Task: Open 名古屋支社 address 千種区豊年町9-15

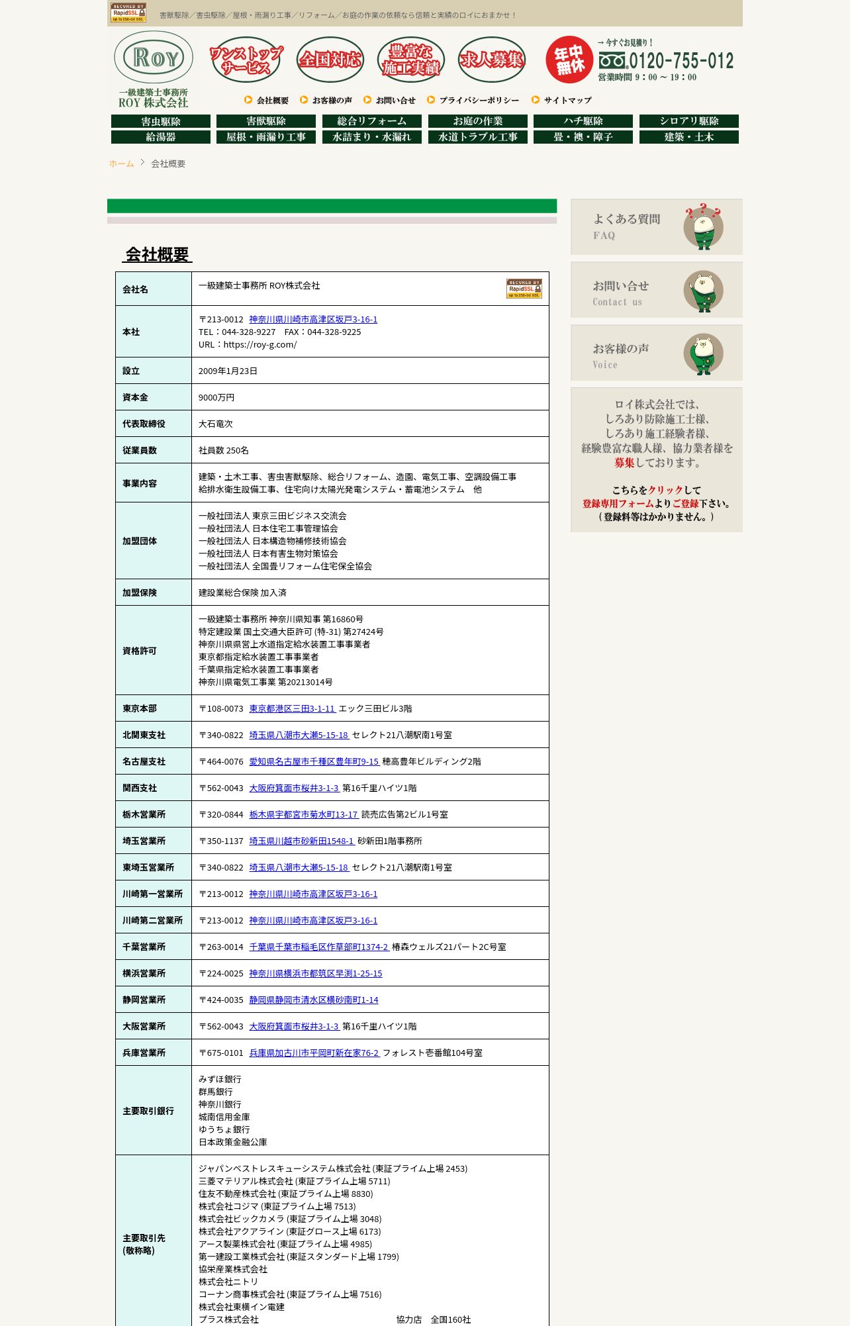Action: [x=314, y=761]
